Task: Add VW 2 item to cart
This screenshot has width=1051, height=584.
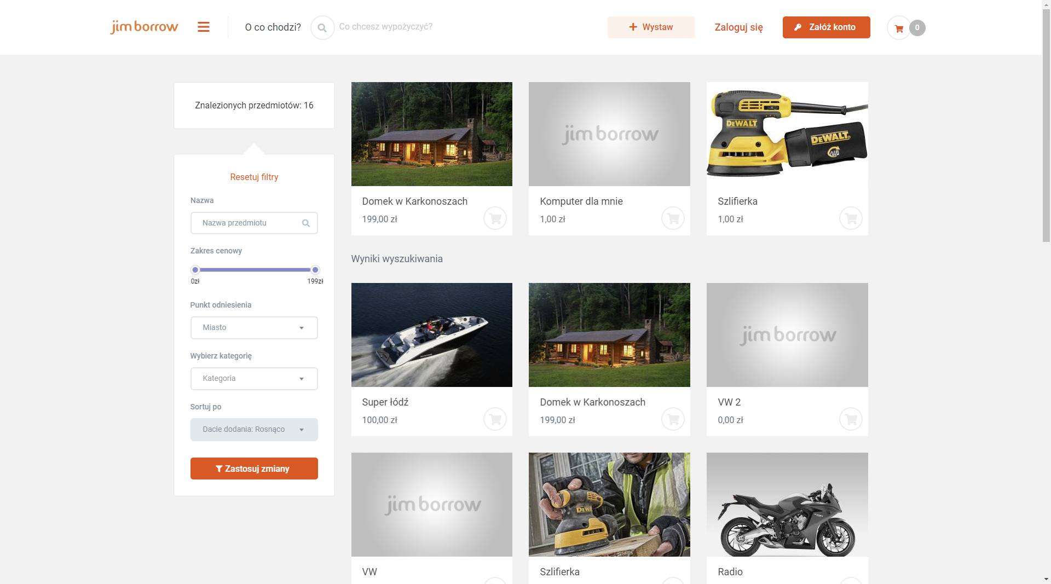Action: coord(851,419)
